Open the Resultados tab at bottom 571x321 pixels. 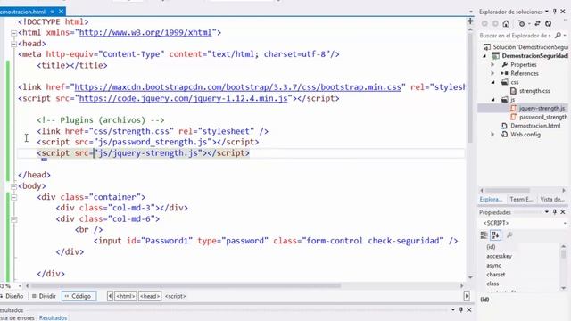pos(53,317)
